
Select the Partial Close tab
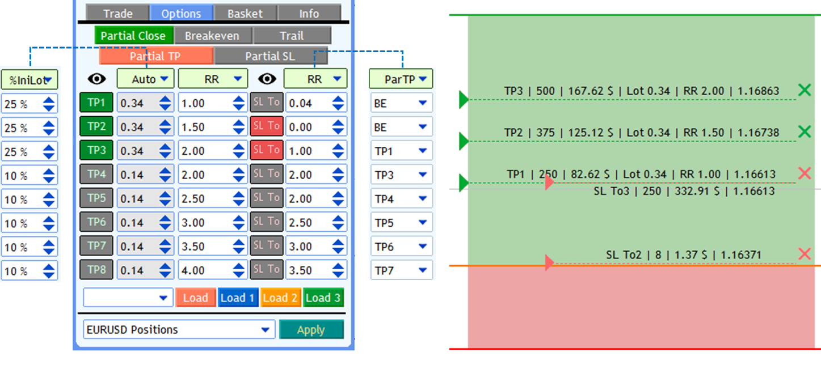point(133,35)
